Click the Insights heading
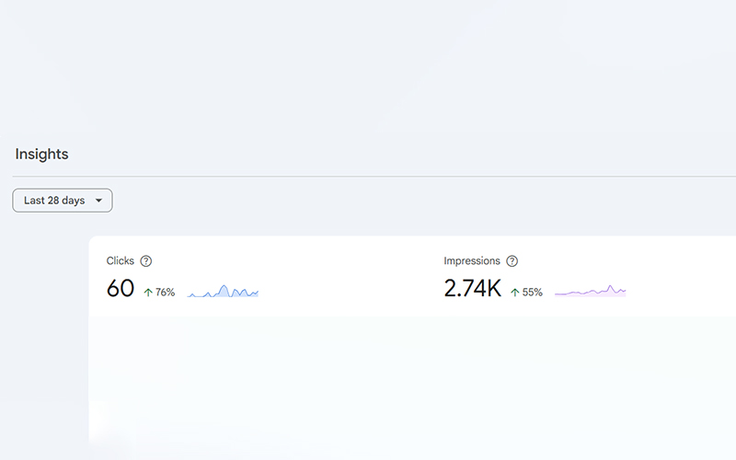 [x=41, y=155]
